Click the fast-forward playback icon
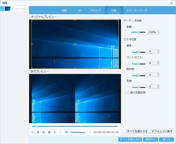The image size is (176, 144). [x=44, y=132]
